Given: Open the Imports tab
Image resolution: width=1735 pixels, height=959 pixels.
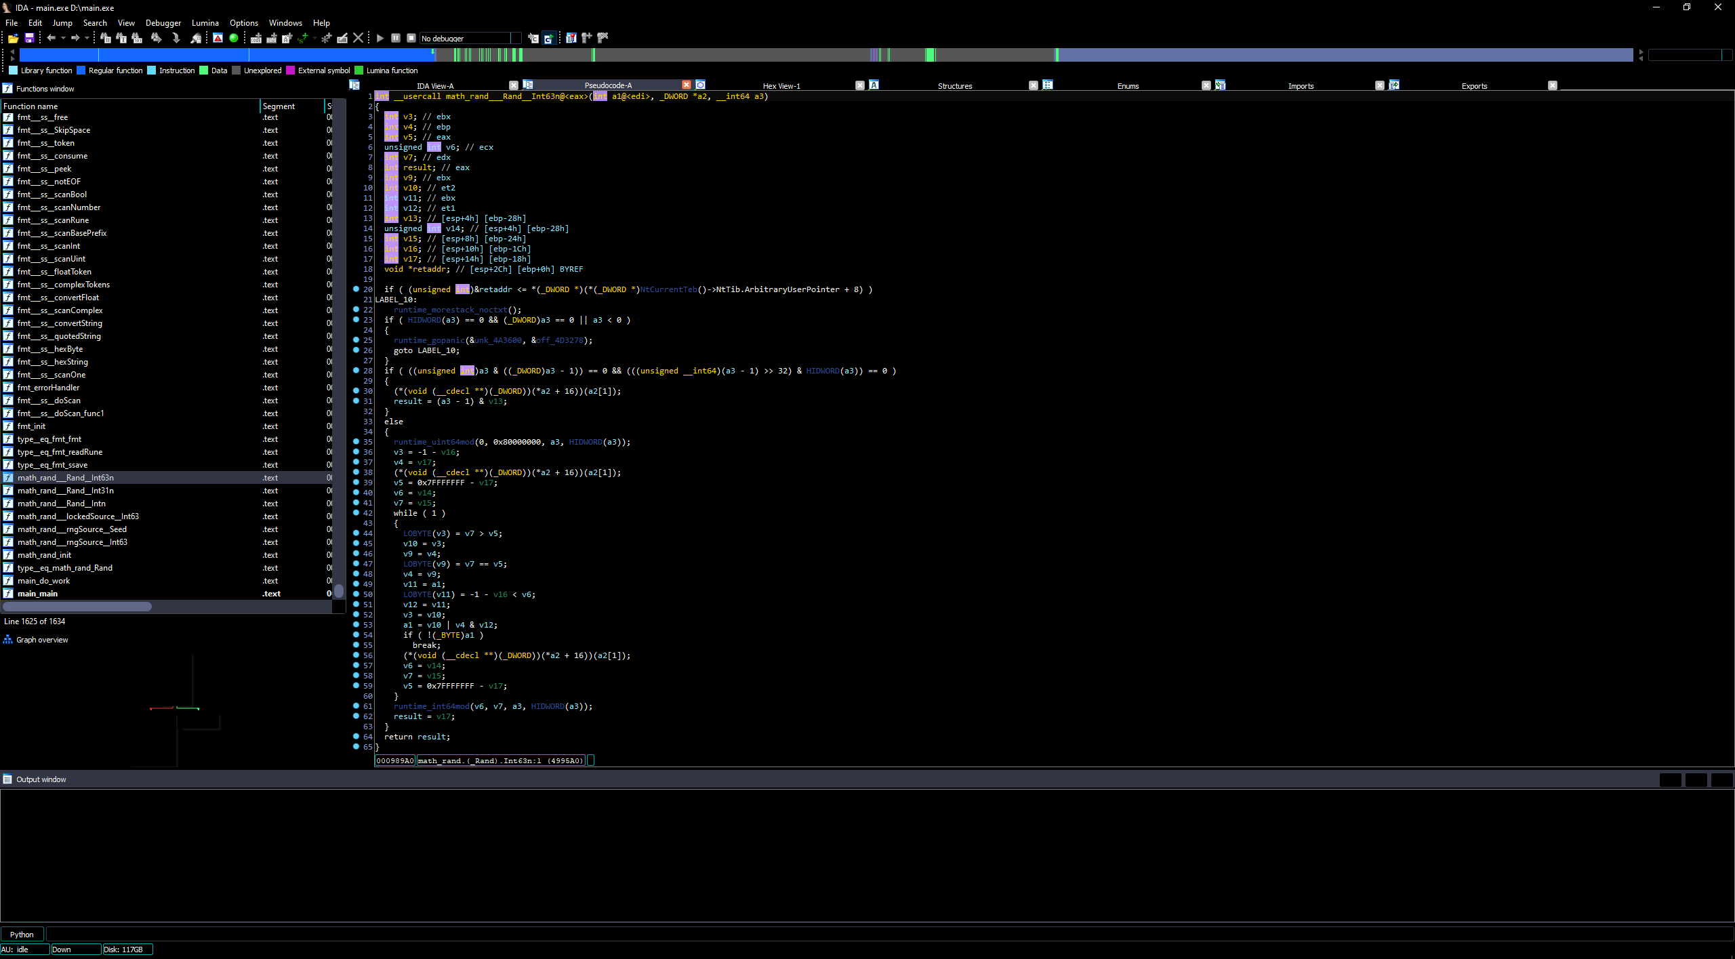Looking at the screenshot, I should click(1300, 86).
